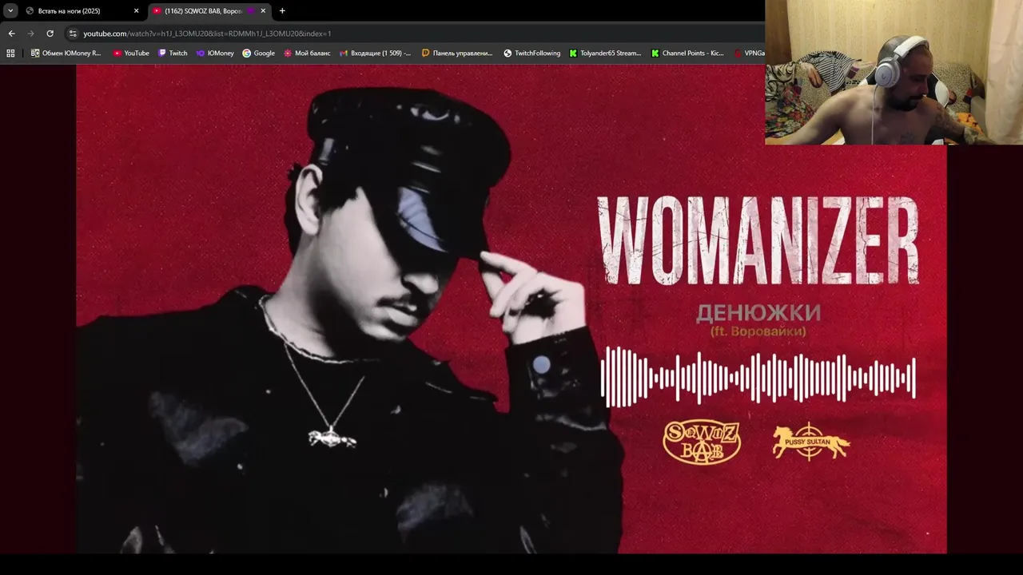Viewport: 1023px width, 575px height.
Task: Click the webcam overlay thumbnail
Action: point(894,72)
